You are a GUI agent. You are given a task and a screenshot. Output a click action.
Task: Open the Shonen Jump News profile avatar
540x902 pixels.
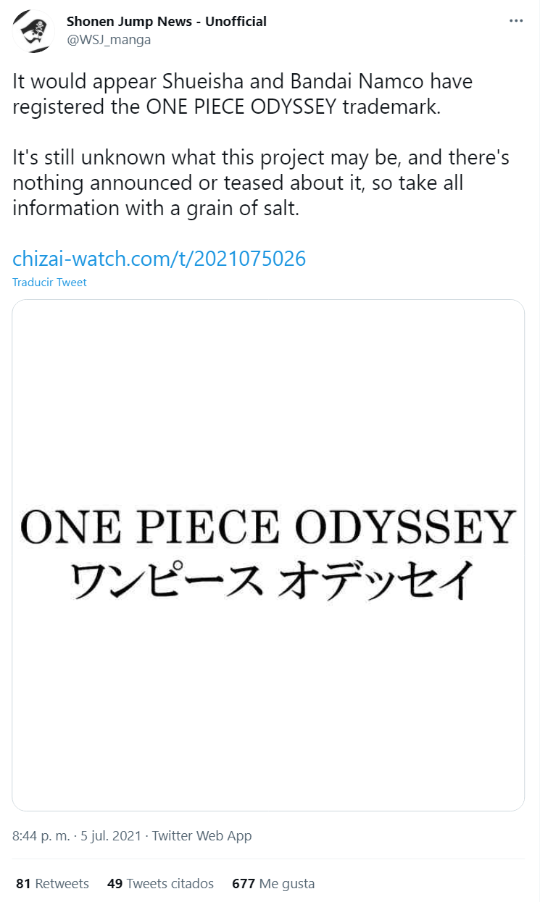point(33,30)
